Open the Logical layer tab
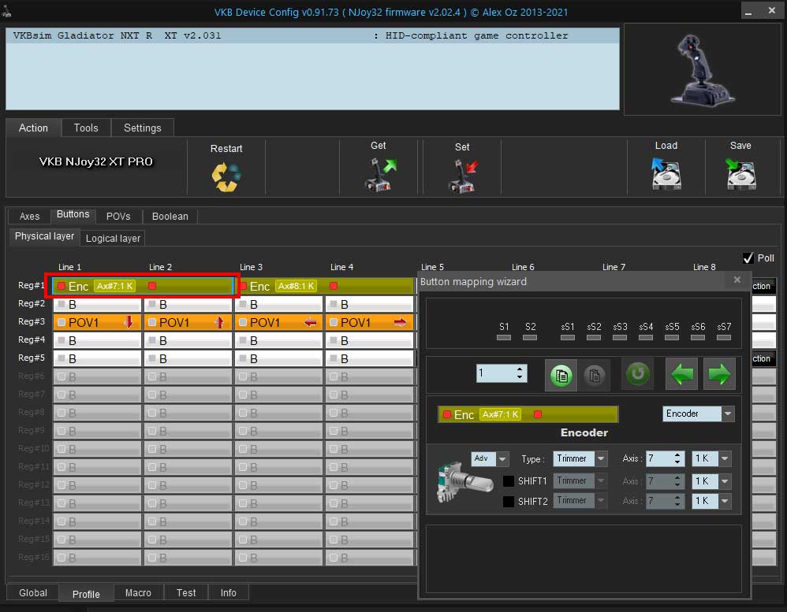 113,238
